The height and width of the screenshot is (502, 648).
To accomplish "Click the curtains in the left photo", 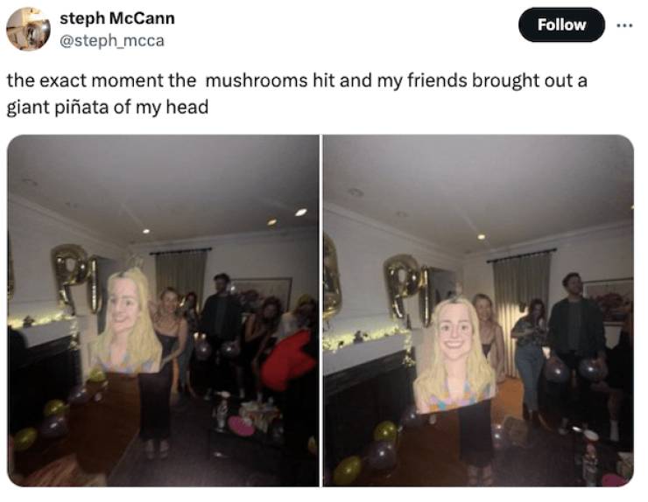I will point(181,276).
